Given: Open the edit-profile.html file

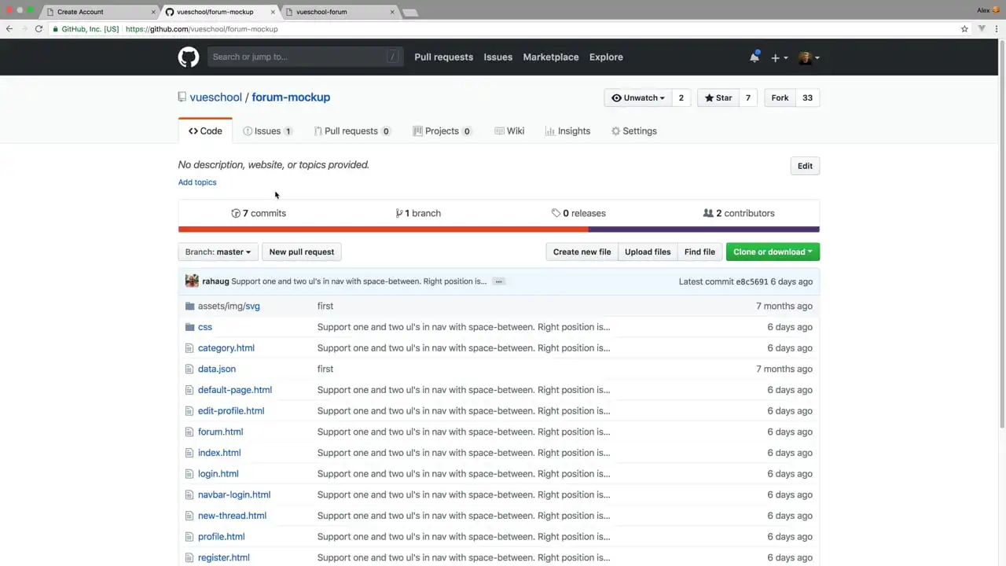Looking at the screenshot, I should pos(231,411).
